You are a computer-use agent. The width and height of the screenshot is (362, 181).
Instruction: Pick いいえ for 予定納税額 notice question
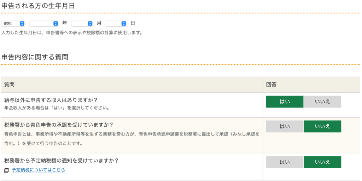click(x=322, y=162)
